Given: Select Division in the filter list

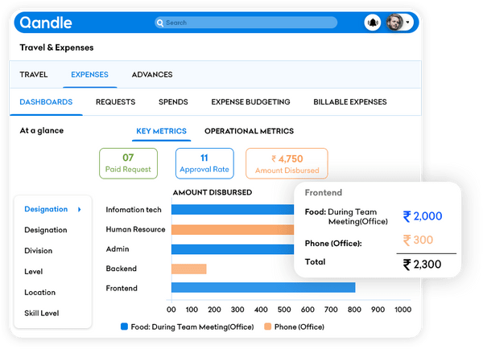Looking at the screenshot, I should click(39, 251).
